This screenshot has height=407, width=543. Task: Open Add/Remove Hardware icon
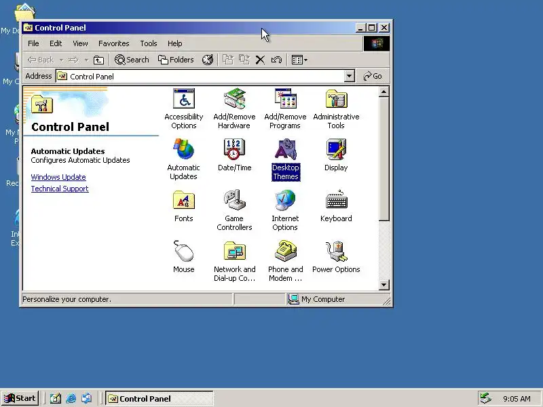coord(234,109)
